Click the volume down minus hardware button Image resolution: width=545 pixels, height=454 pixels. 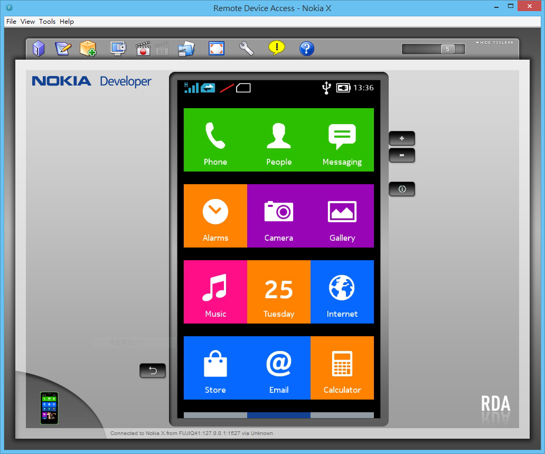click(x=402, y=155)
